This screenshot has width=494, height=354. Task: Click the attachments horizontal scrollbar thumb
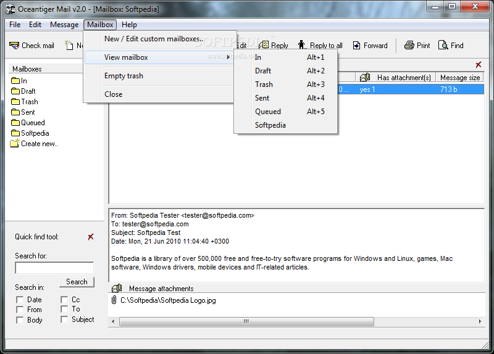[x=246, y=321]
